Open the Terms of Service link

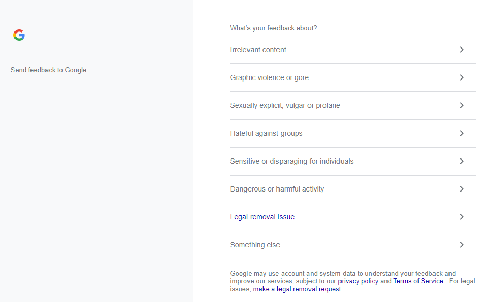click(x=418, y=281)
